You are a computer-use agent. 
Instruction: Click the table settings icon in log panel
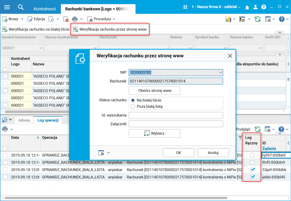pyautogui.click(x=268, y=129)
